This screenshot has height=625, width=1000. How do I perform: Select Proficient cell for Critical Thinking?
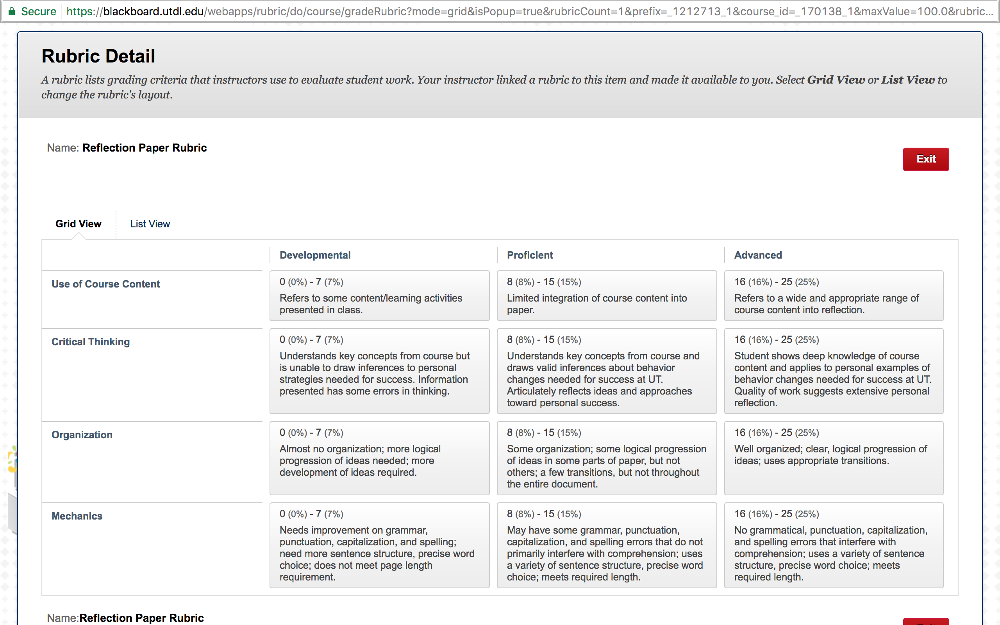click(607, 371)
